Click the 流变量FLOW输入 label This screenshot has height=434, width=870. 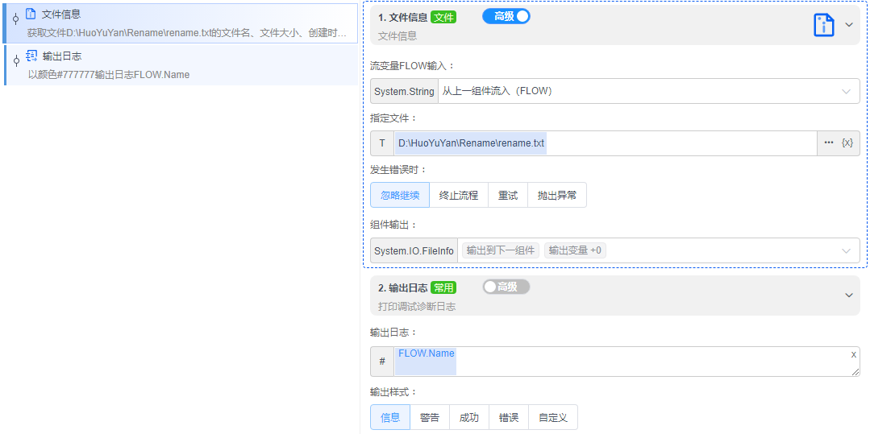412,66
